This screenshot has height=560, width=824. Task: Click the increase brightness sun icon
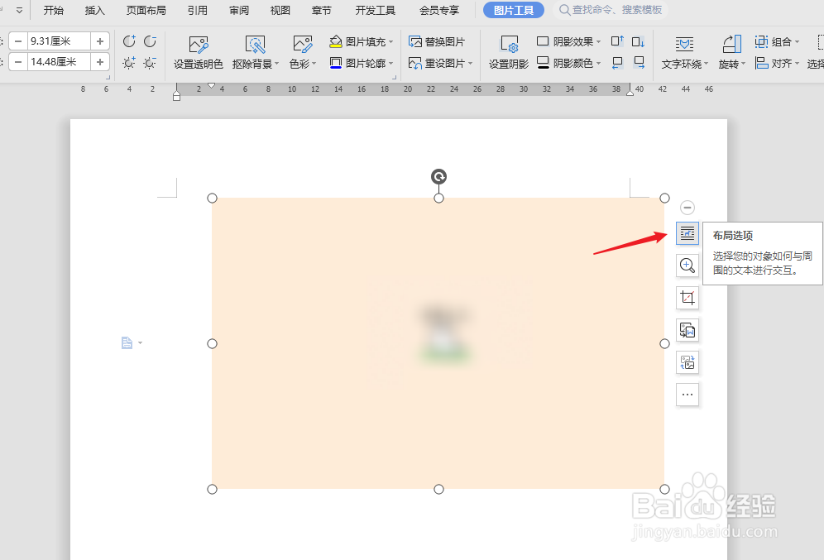[x=129, y=63]
